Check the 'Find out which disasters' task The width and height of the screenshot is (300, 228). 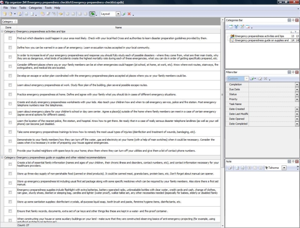pyautogui.click(x=10, y=38)
